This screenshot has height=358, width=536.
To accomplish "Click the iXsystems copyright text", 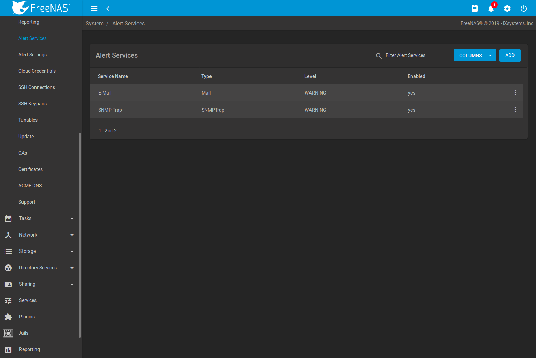I will pyautogui.click(x=497, y=23).
